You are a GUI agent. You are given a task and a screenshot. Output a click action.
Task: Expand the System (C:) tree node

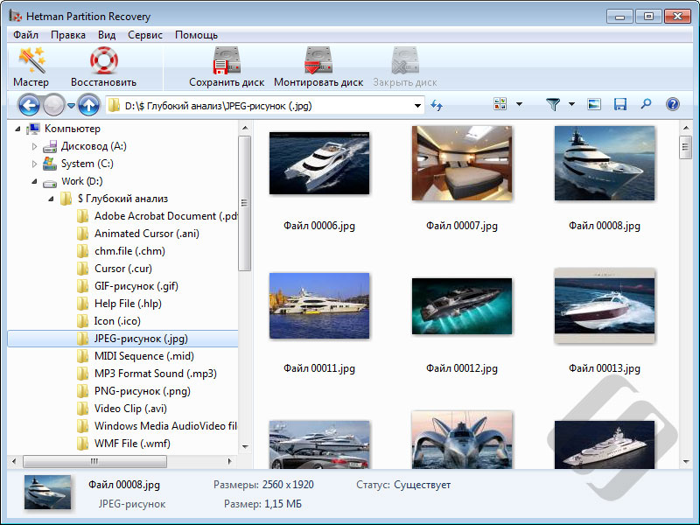click(x=35, y=164)
